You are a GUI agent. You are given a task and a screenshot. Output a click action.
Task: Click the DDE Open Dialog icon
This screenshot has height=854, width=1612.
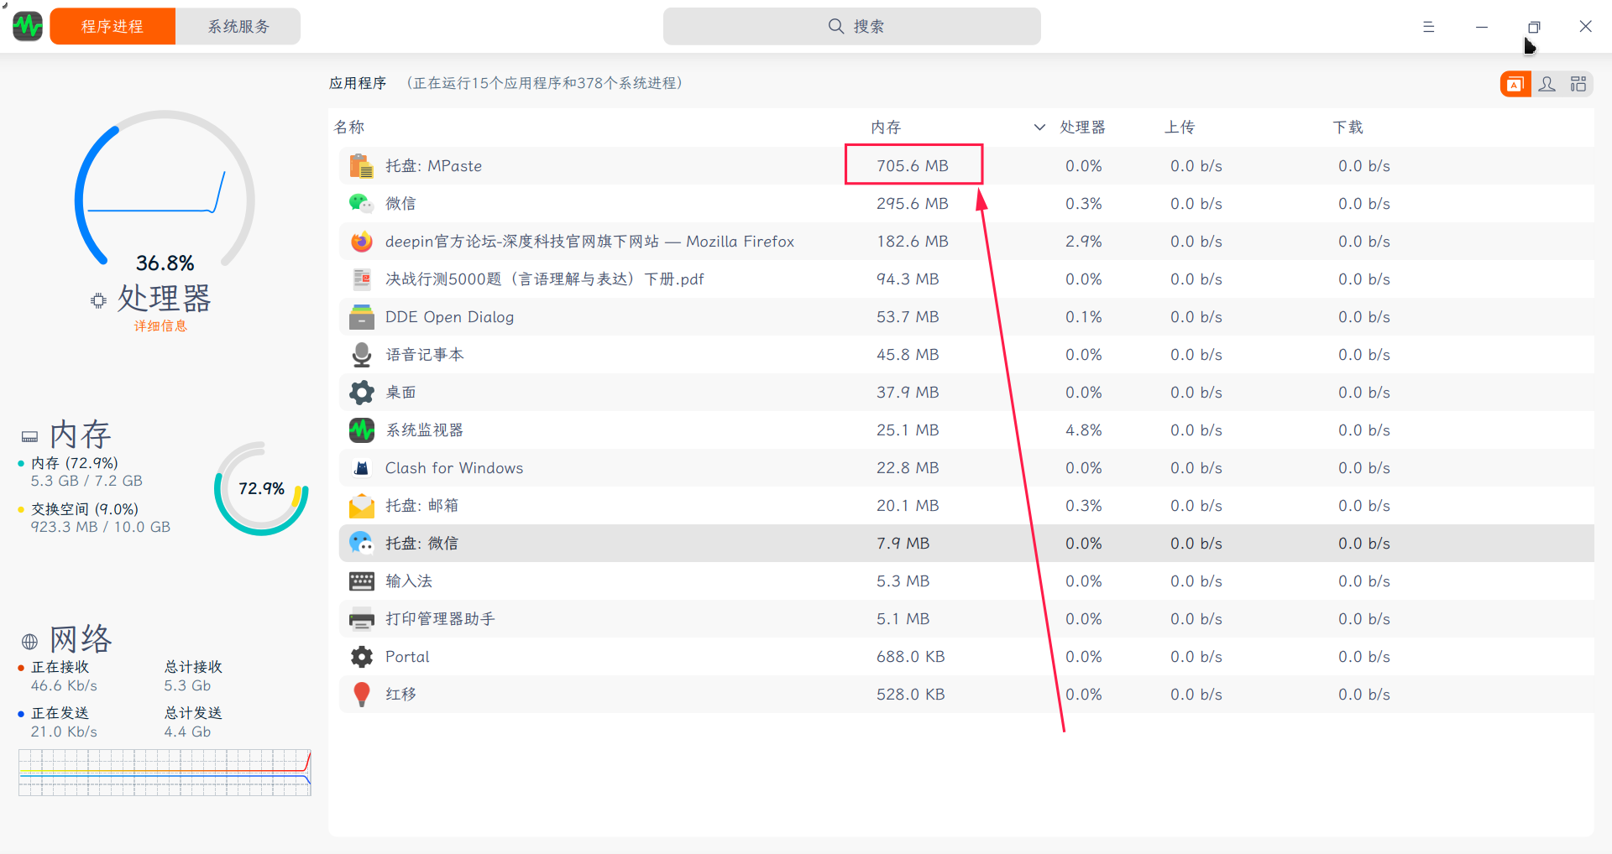[x=362, y=317]
